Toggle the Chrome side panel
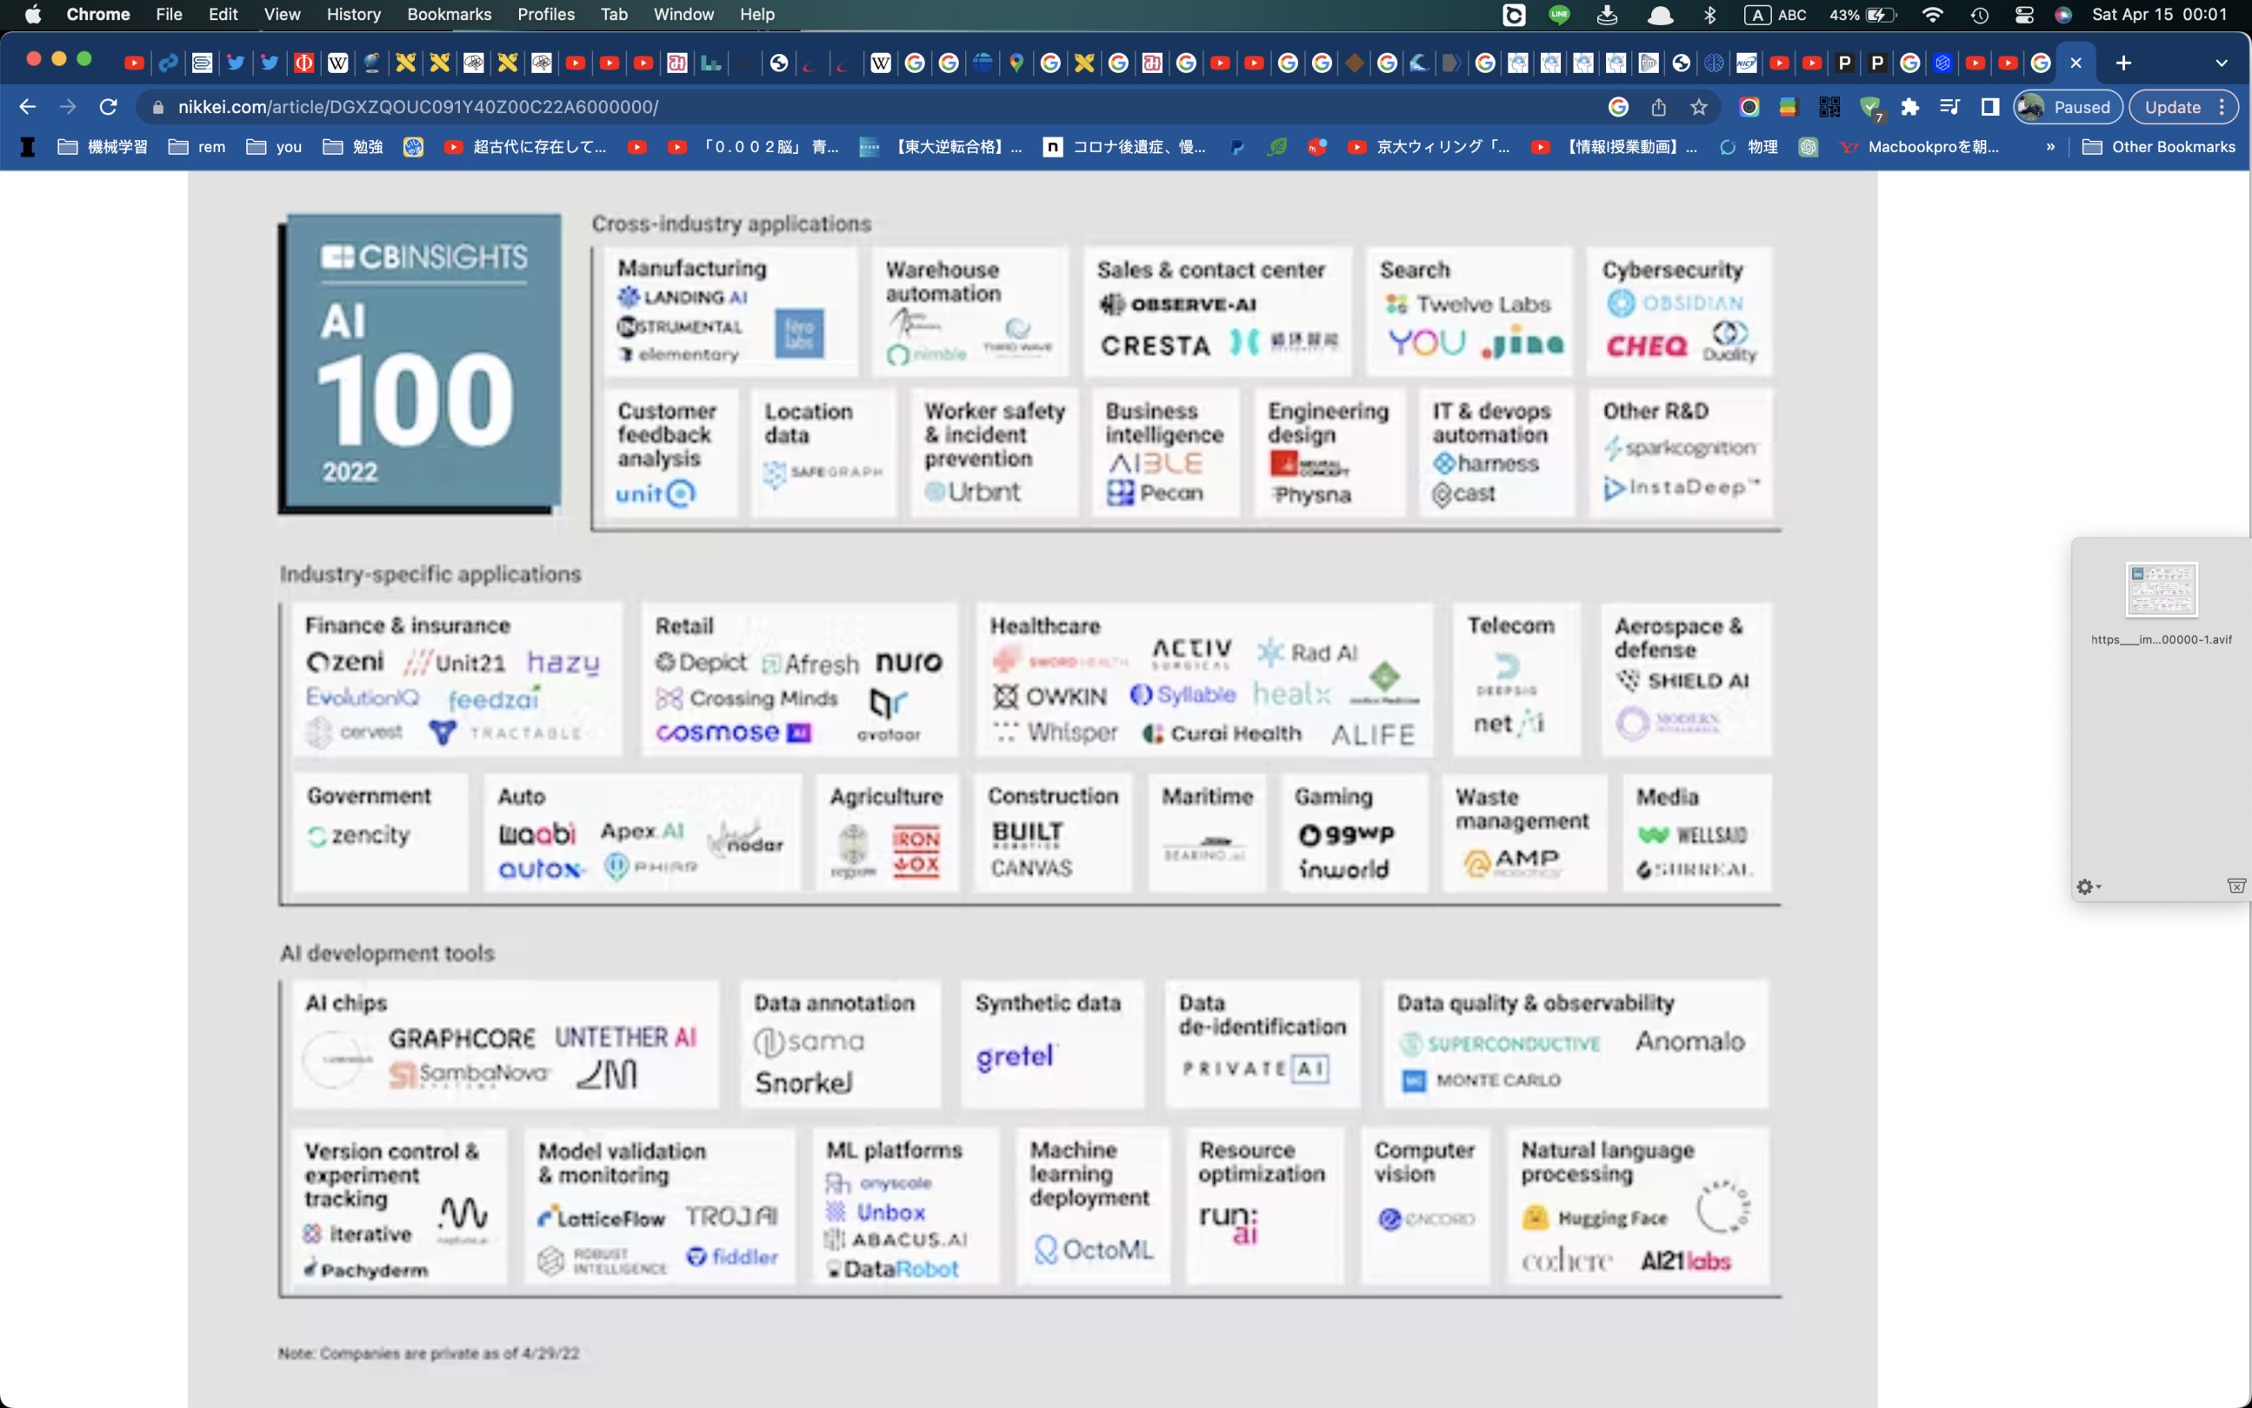 tap(1990, 107)
